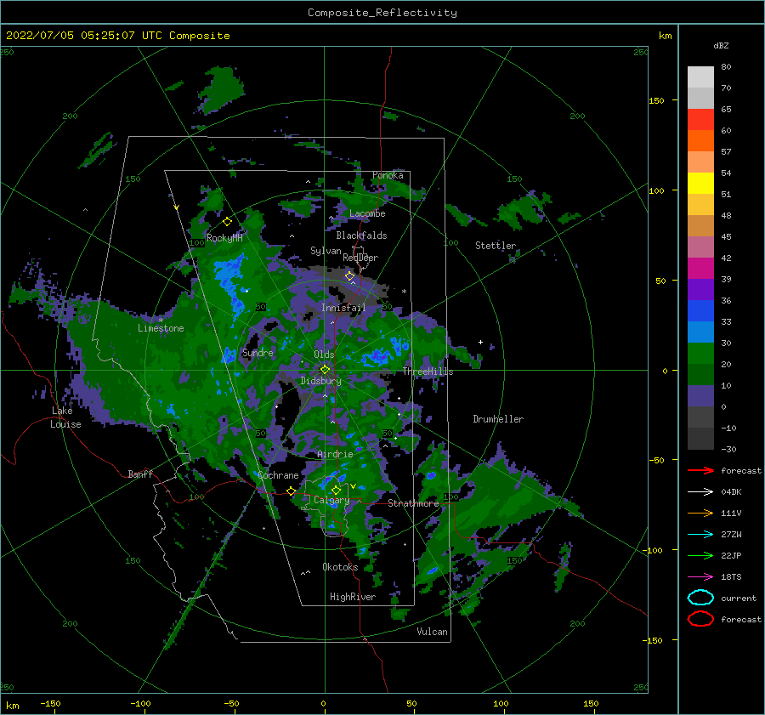Click the Airdrie city label
The height and width of the screenshot is (715, 765).
tap(335, 454)
